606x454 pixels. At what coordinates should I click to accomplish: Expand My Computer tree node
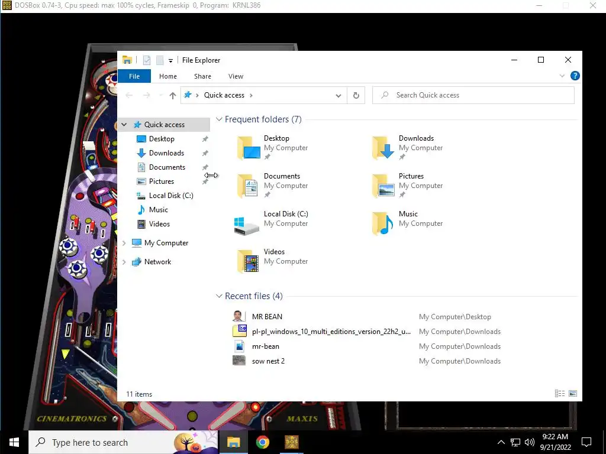[124, 243]
